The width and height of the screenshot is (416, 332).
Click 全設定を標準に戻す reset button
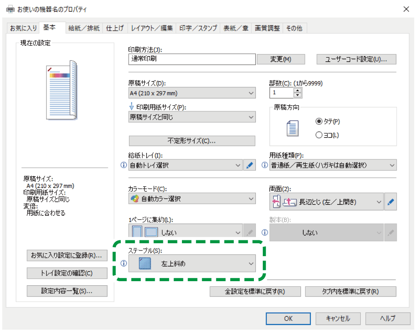point(255,292)
